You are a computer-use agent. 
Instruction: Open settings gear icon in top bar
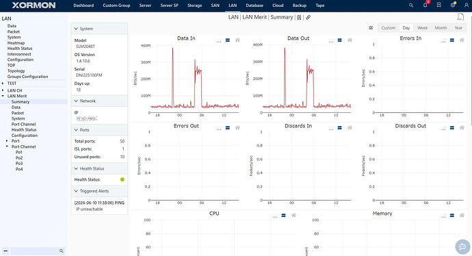453,5
